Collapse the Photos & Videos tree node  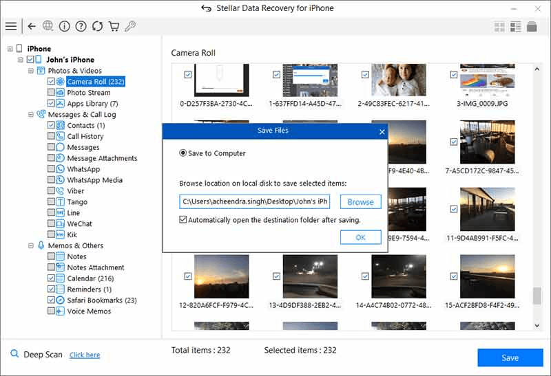(x=31, y=71)
